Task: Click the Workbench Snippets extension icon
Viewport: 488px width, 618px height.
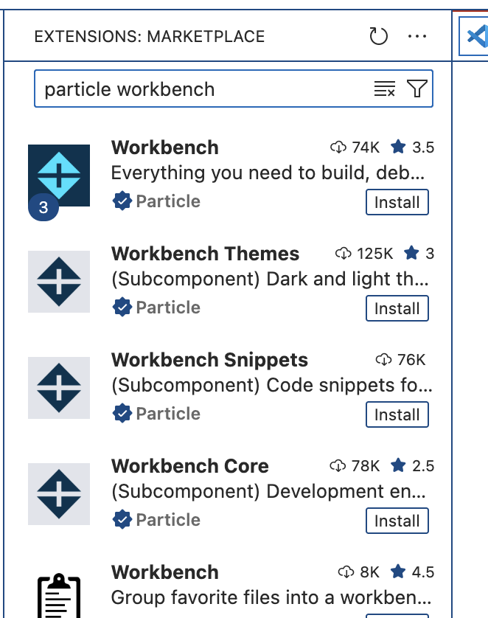Action: click(x=59, y=388)
